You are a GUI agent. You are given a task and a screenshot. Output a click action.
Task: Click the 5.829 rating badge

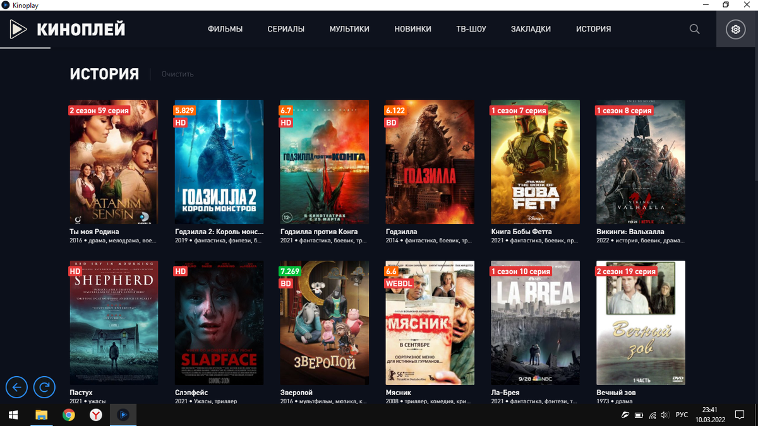[x=184, y=110]
